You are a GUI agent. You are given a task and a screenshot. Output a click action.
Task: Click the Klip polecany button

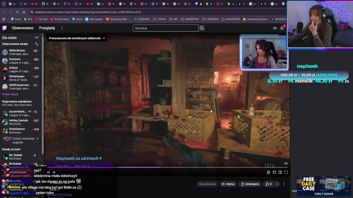click(x=207, y=184)
